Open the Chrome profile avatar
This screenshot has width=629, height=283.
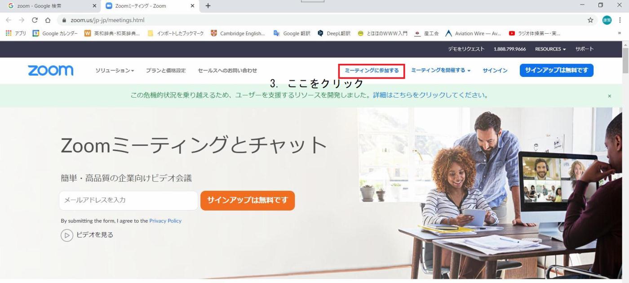607,20
